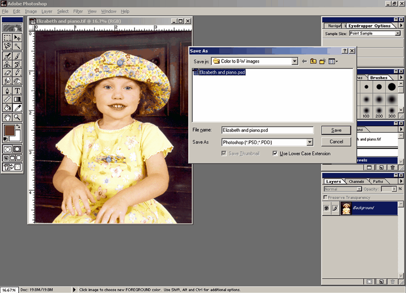This screenshot has height=293, width=406.
Task: Open the Save in folder dropdown
Action: tap(295, 61)
